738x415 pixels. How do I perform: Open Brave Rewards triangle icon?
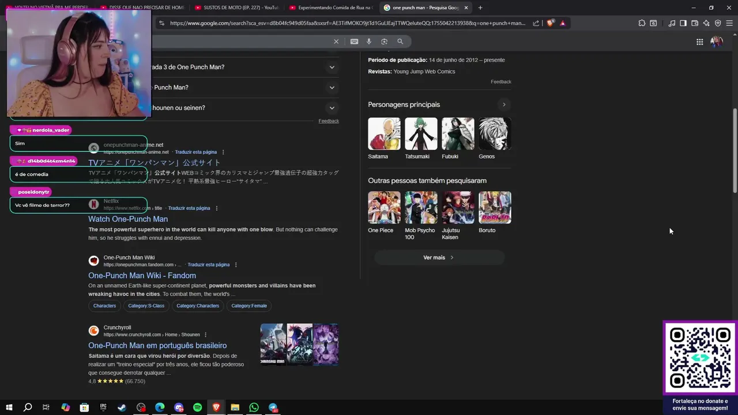coord(562,23)
